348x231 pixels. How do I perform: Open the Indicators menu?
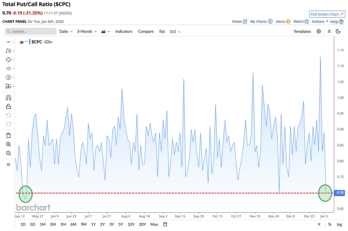click(x=124, y=31)
